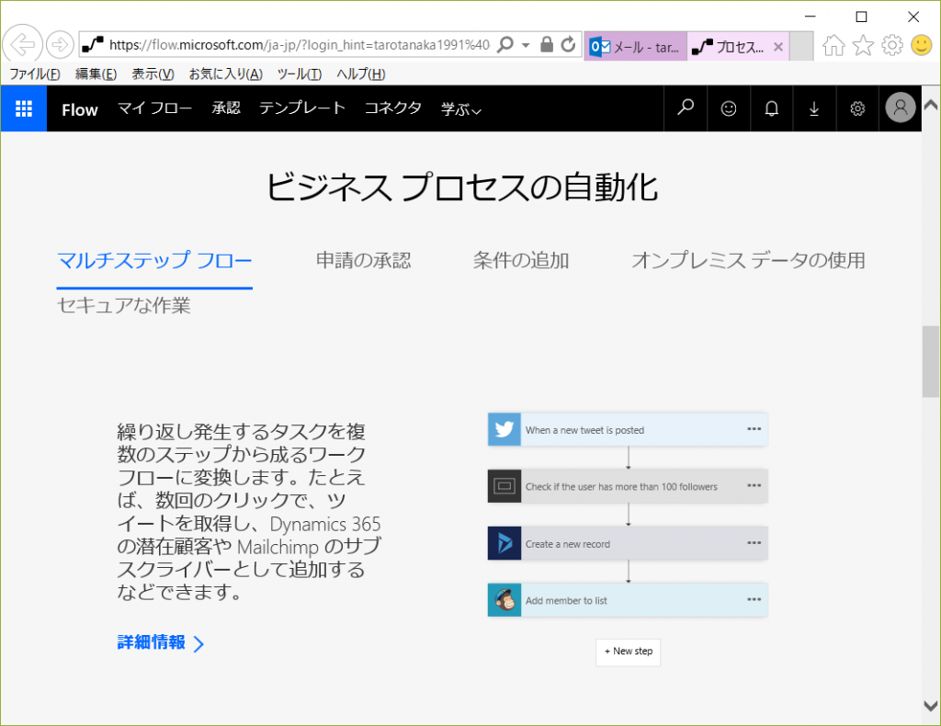Select the 条件の追加 tab

coord(521,260)
